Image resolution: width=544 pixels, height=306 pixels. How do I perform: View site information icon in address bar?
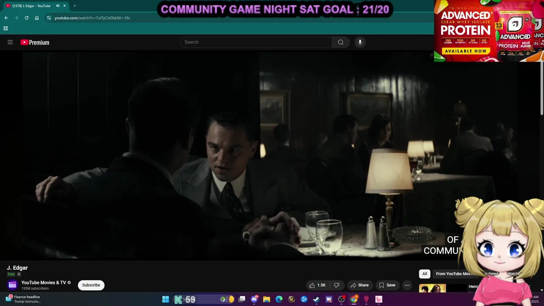pos(49,18)
